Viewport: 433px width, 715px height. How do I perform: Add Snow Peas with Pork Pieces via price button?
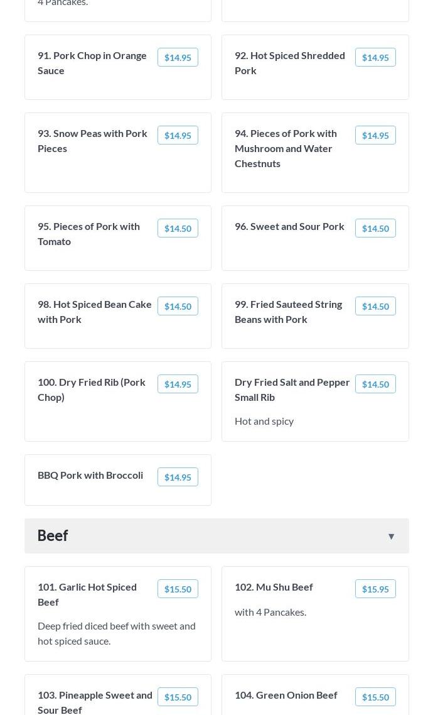(178, 135)
